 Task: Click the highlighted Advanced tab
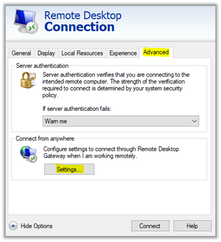(156, 52)
